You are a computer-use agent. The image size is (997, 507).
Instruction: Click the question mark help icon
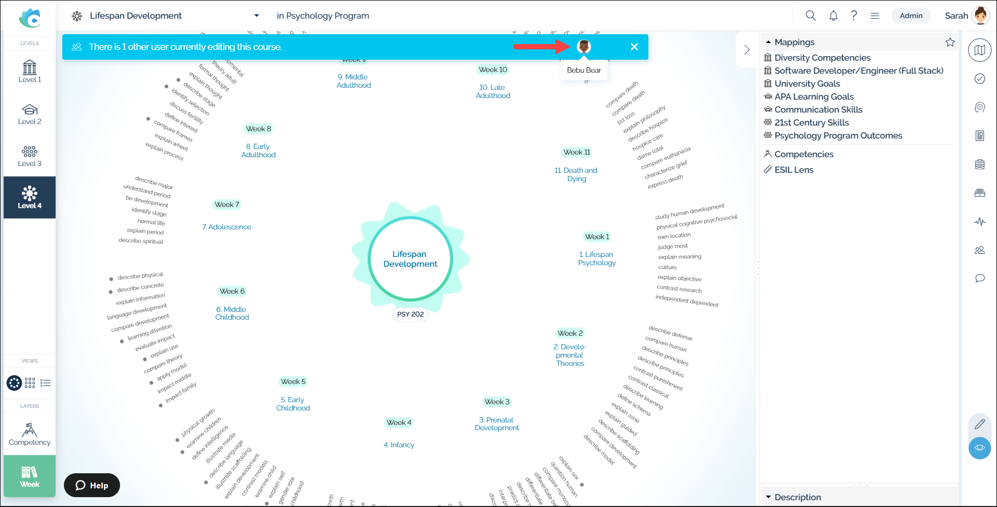click(854, 16)
